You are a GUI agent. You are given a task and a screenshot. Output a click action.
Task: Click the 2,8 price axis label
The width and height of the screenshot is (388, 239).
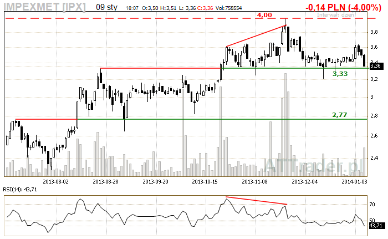click(374, 116)
